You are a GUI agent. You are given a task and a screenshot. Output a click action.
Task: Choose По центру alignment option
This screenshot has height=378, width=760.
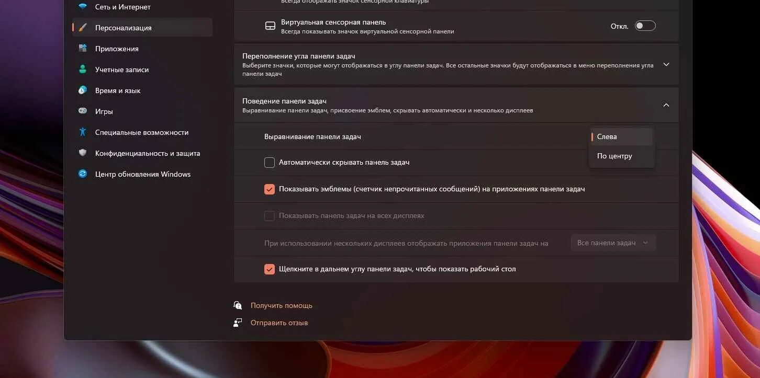click(x=621, y=156)
